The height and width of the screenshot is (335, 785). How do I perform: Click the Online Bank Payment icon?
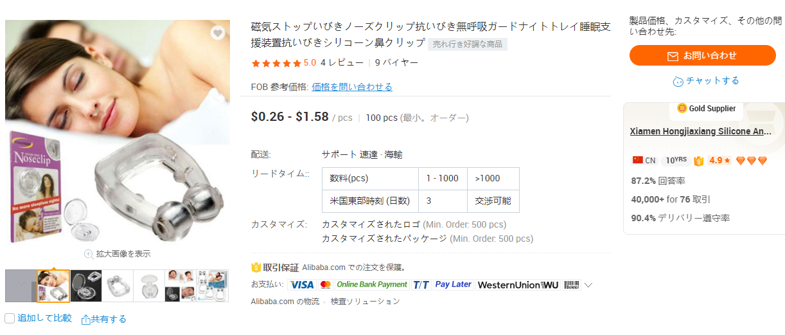372,285
